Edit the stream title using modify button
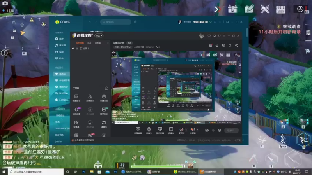 pyautogui.click(x=129, y=43)
